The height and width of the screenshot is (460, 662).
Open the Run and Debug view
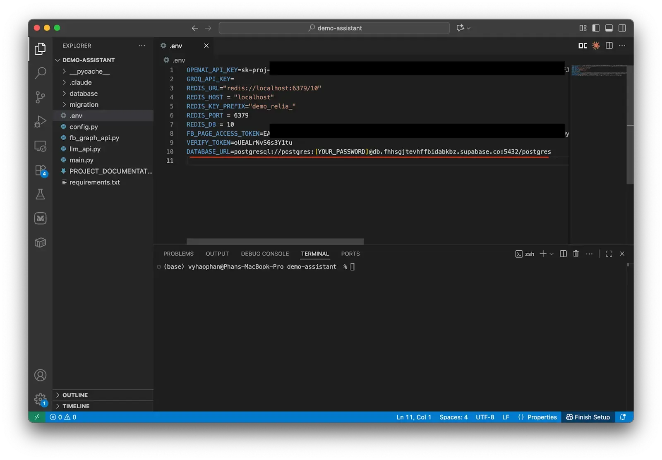click(x=40, y=122)
